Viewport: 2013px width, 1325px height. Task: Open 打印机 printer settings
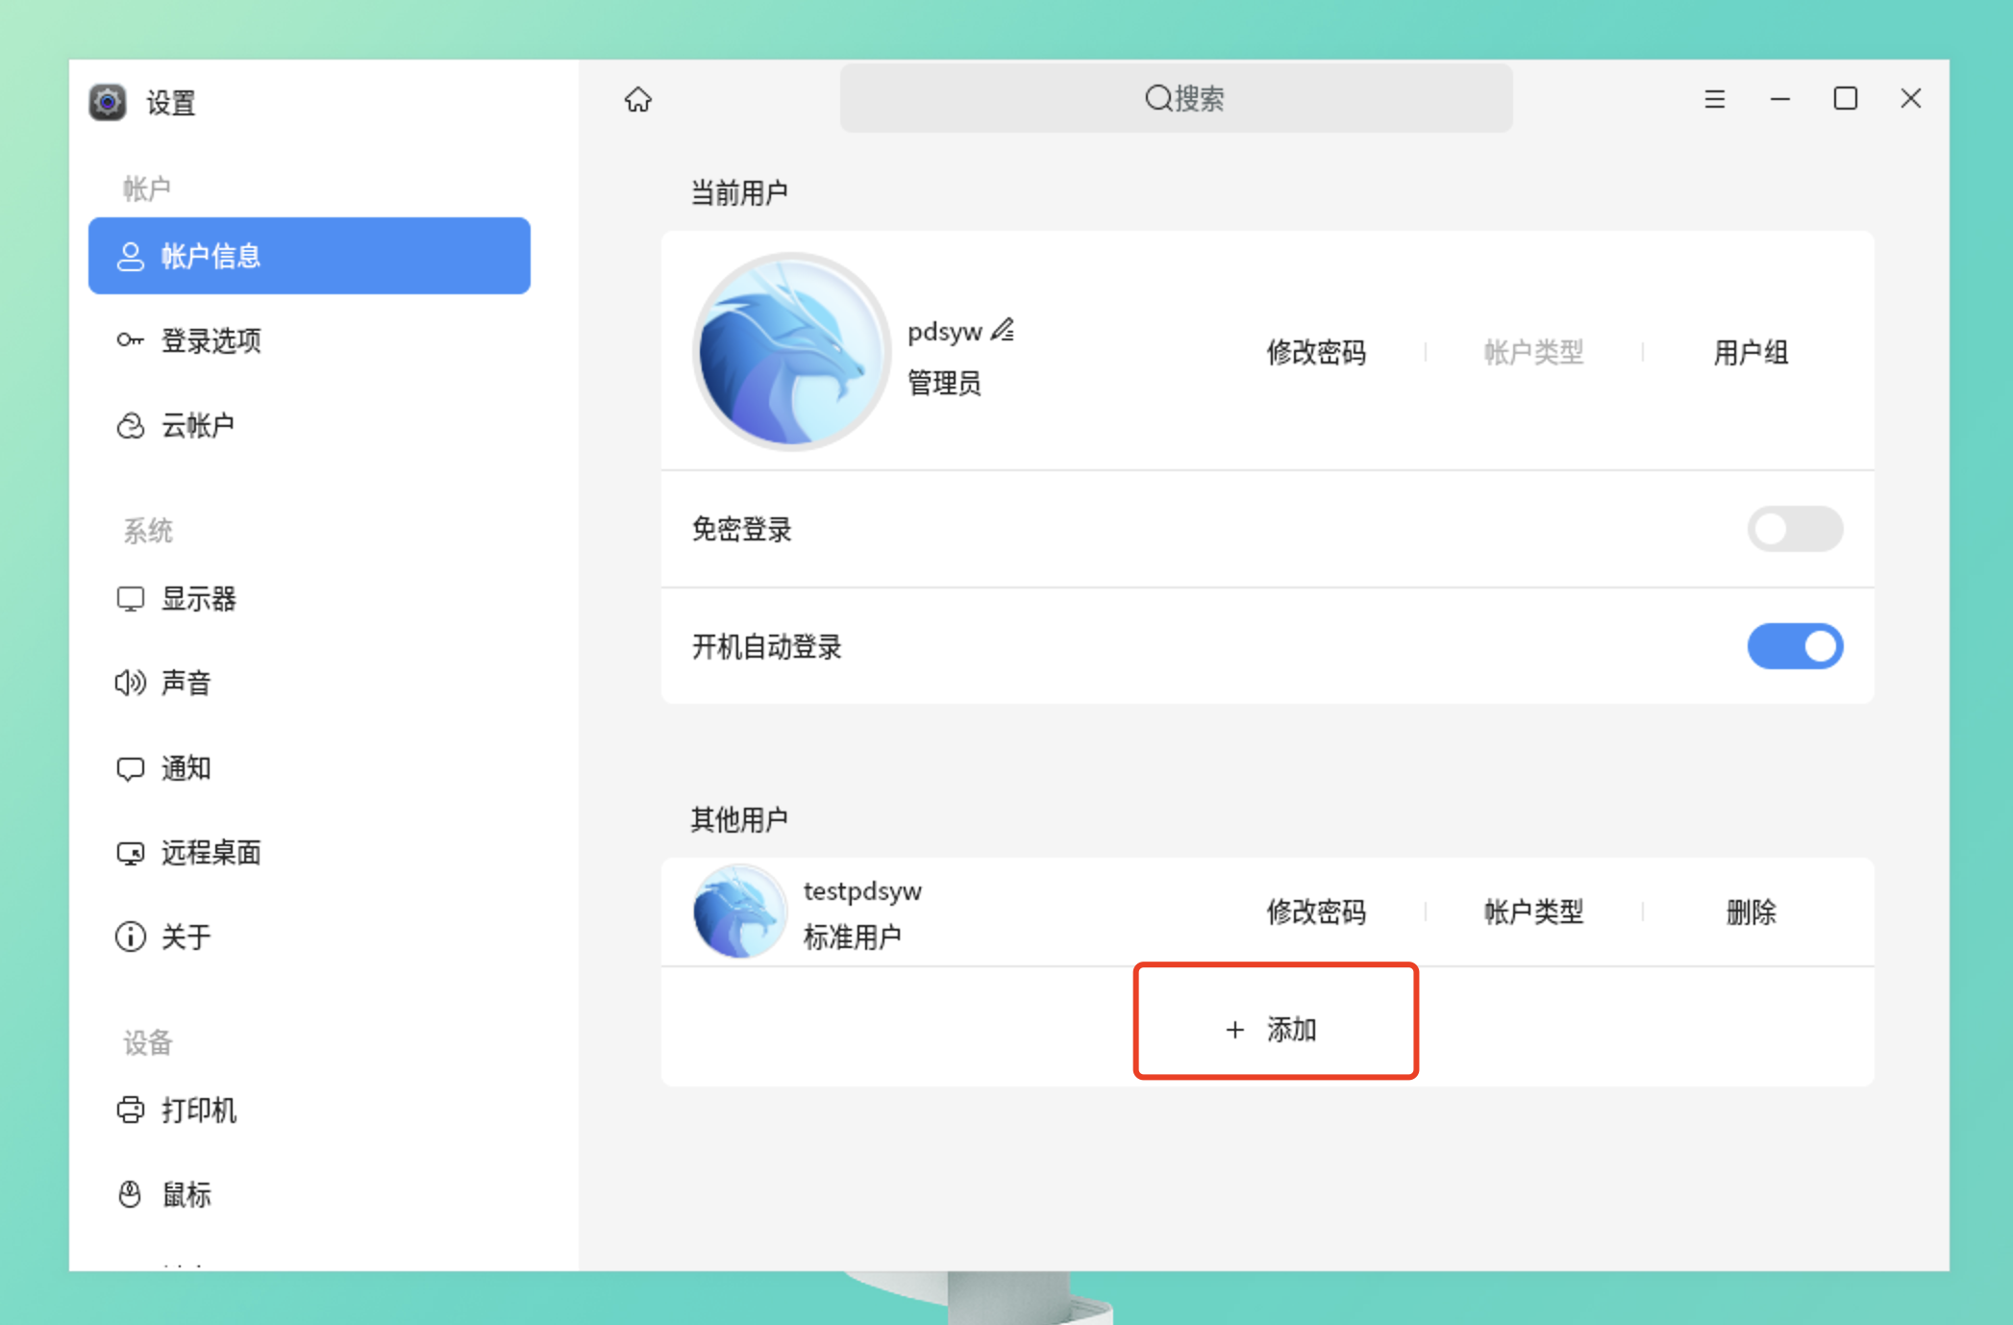198,1111
